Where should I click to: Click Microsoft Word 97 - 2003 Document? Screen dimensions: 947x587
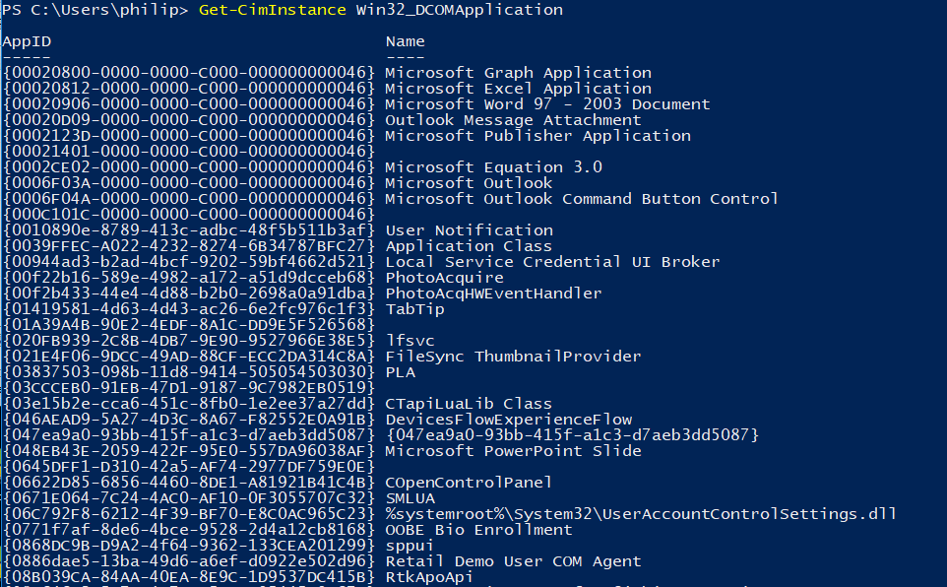[x=547, y=104]
